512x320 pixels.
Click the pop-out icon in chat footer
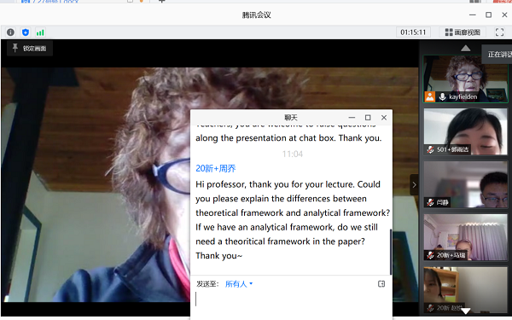[x=381, y=284]
